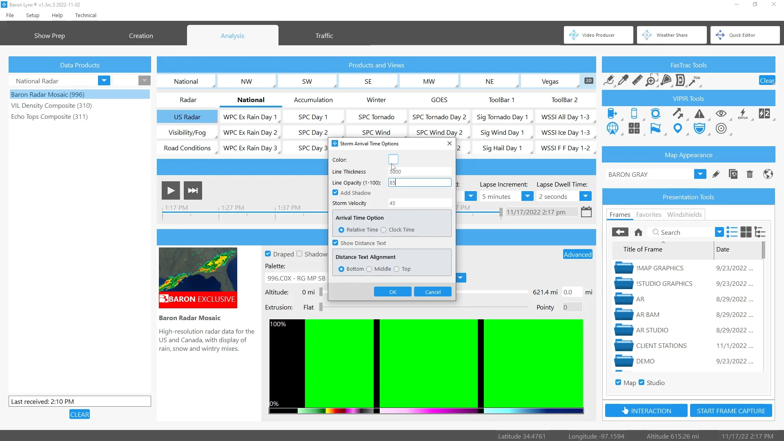Toggle Show Distance Text checkbox
The height and width of the screenshot is (441, 784).
pyautogui.click(x=335, y=243)
